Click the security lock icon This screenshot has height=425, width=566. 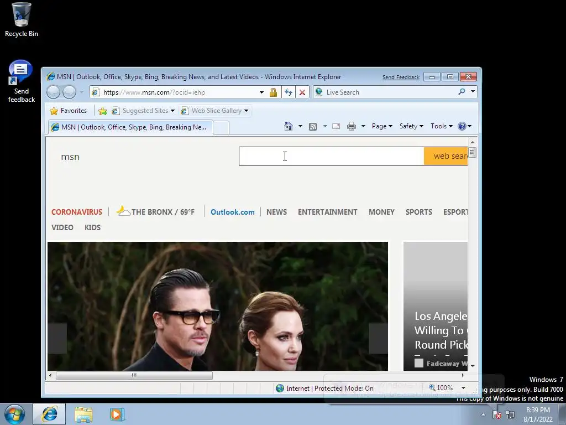click(273, 92)
